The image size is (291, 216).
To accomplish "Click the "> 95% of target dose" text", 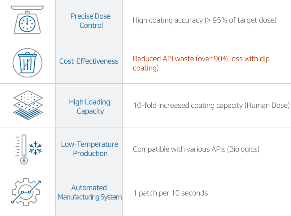I will [x=241, y=20].
